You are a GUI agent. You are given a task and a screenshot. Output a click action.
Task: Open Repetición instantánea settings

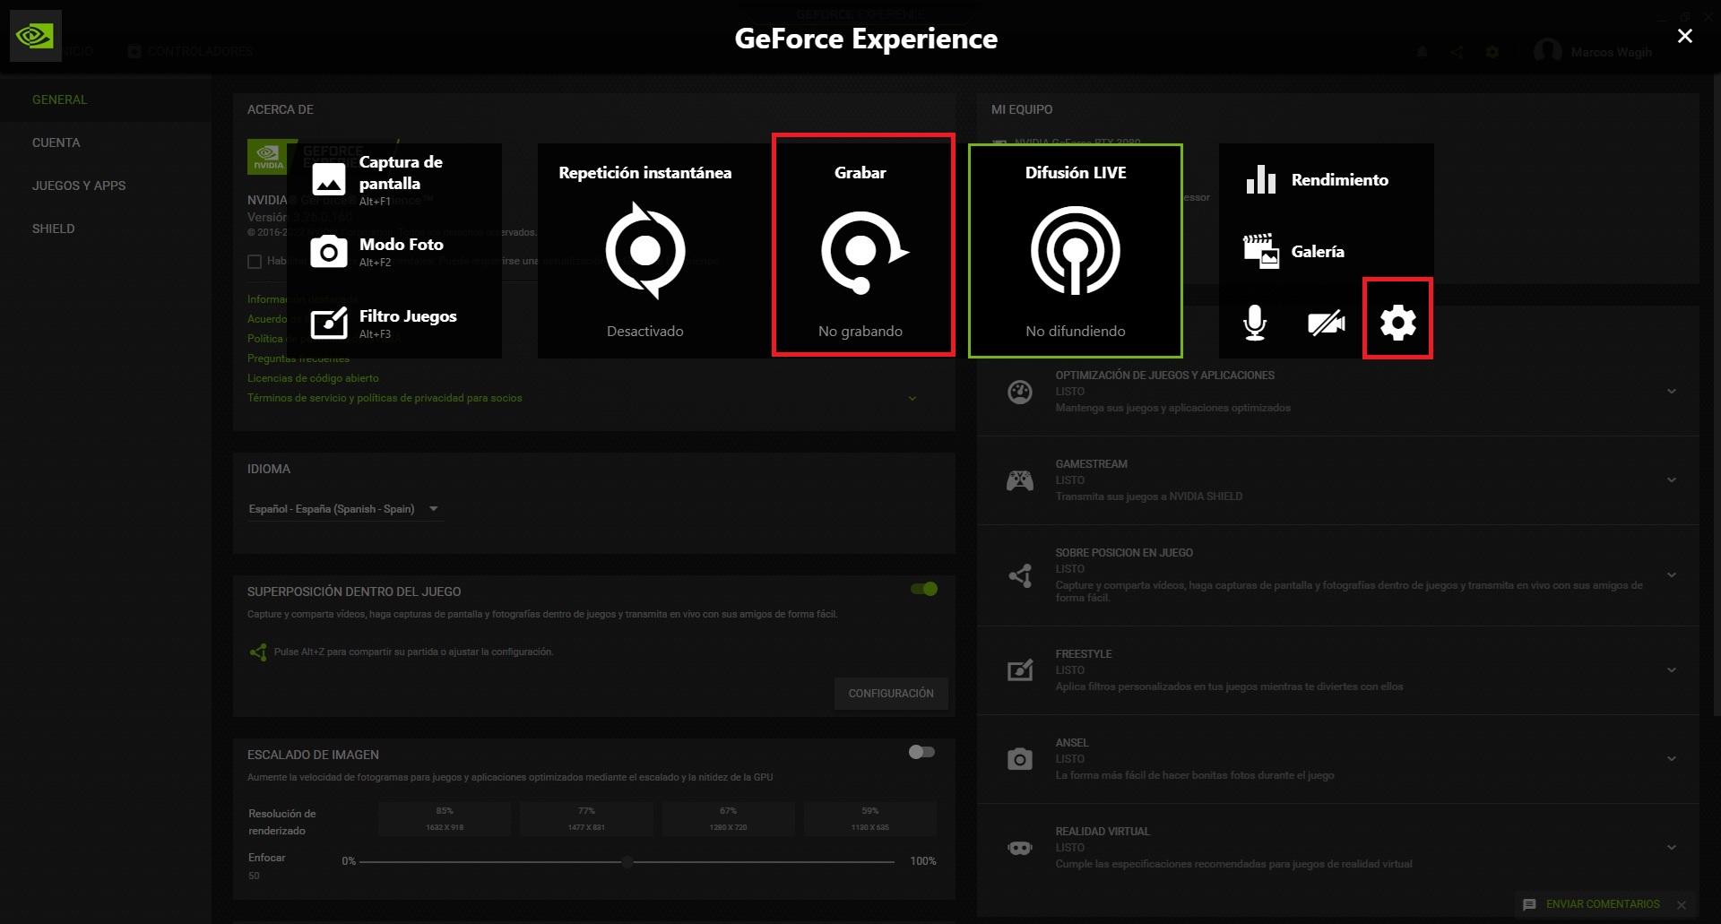coord(644,251)
